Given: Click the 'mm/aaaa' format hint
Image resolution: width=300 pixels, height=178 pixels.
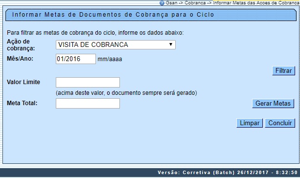Looking at the screenshot, I should coord(110,59).
